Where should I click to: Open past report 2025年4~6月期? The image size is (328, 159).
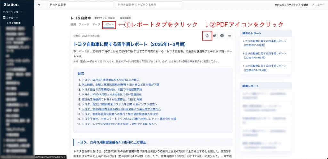pos(264,56)
